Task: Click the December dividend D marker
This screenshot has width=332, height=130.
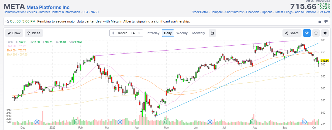Action: (37, 122)
